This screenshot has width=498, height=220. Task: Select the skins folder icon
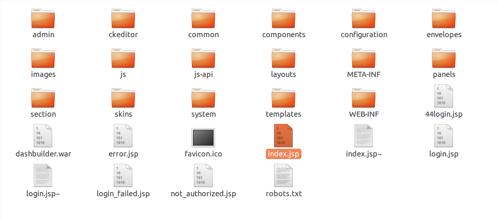tap(123, 98)
